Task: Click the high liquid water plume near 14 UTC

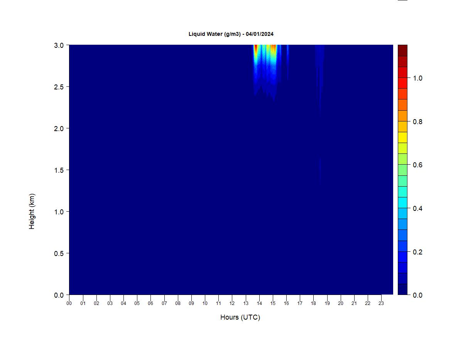Action: point(256,54)
